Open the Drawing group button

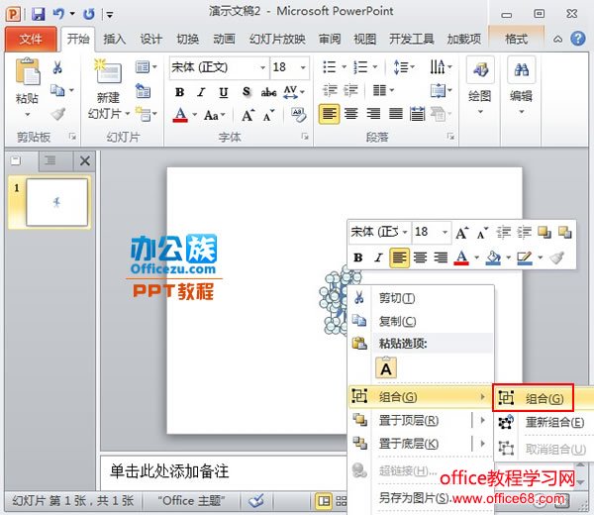(x=480, y=86)
